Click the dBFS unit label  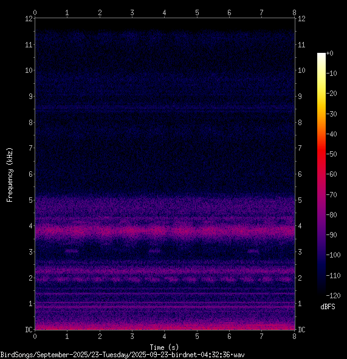pyautogui.click(x=328, y=307)
